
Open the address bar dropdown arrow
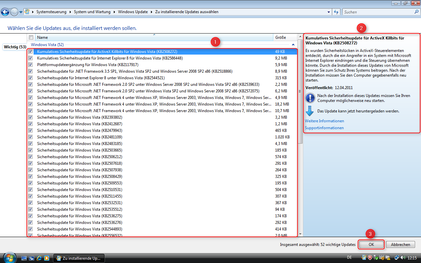(328, 12)
